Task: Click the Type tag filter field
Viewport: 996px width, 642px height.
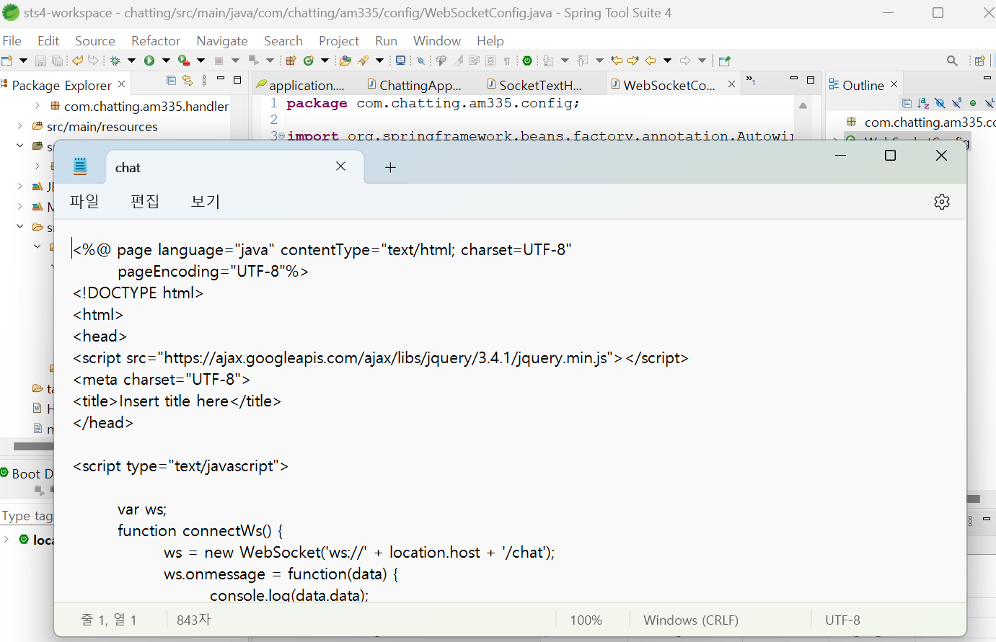Action: [27, 516]
